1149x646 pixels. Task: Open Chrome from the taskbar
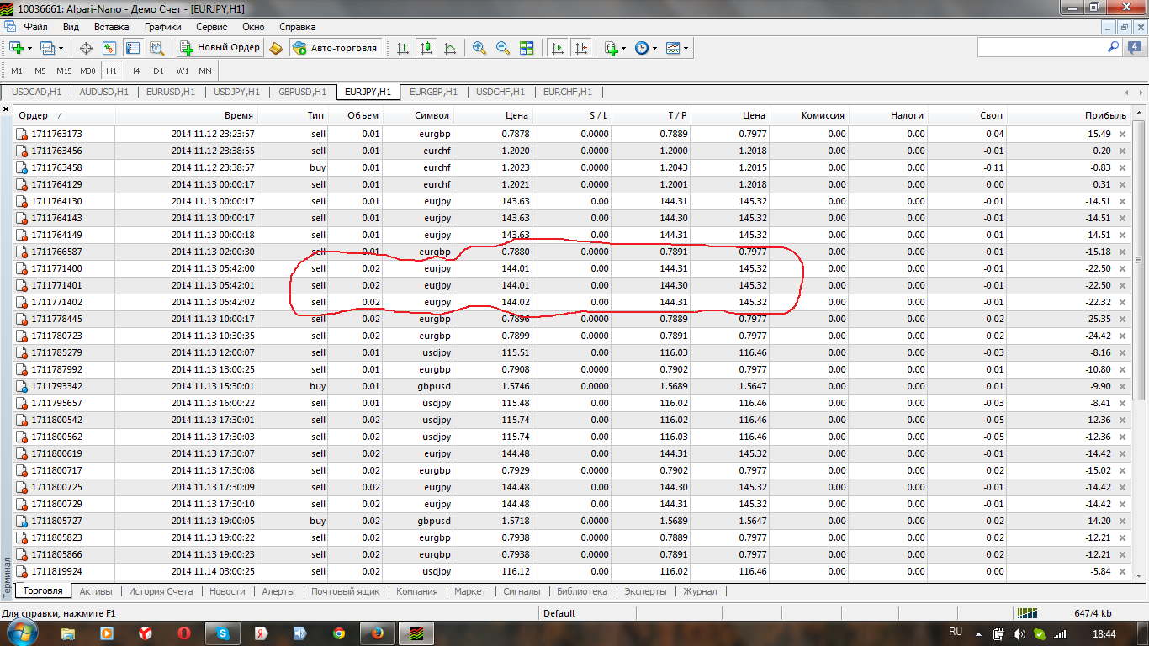pyautogui.click(x=339, y=633)
